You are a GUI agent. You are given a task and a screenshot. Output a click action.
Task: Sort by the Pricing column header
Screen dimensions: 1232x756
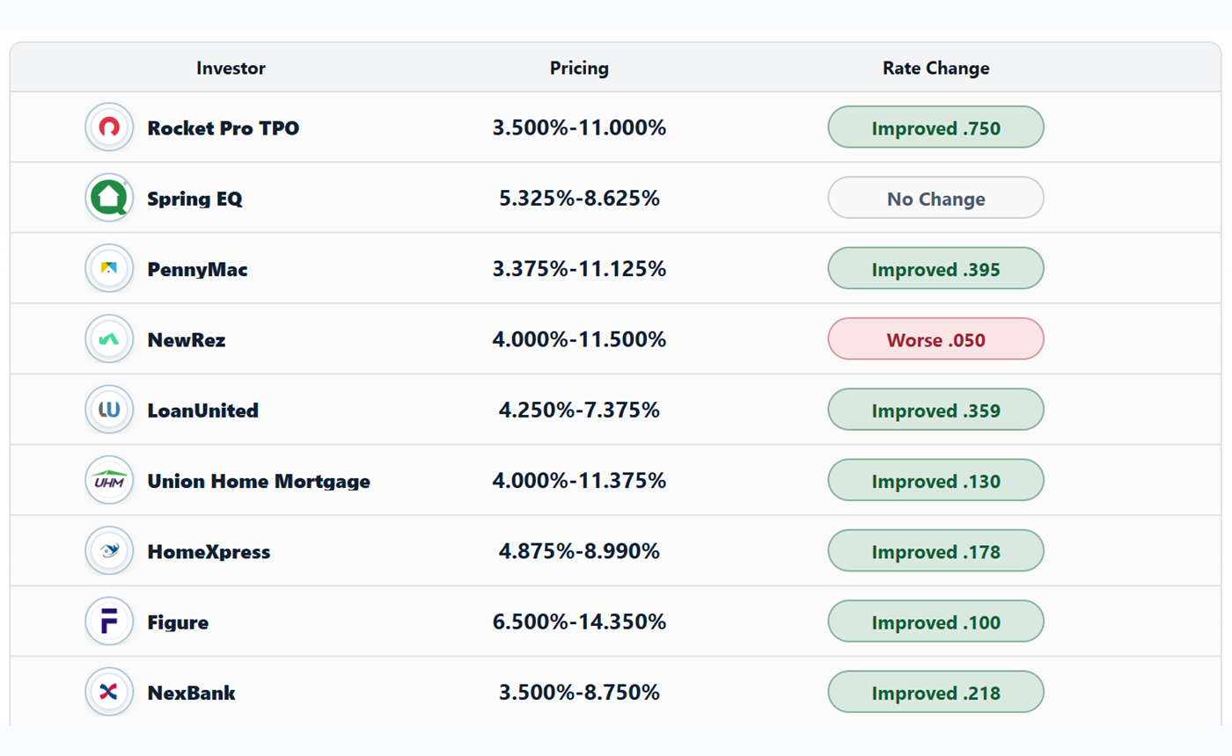click(x=579, y=68)
